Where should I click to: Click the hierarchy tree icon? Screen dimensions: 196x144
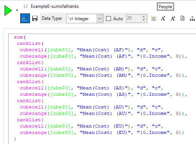192,19
